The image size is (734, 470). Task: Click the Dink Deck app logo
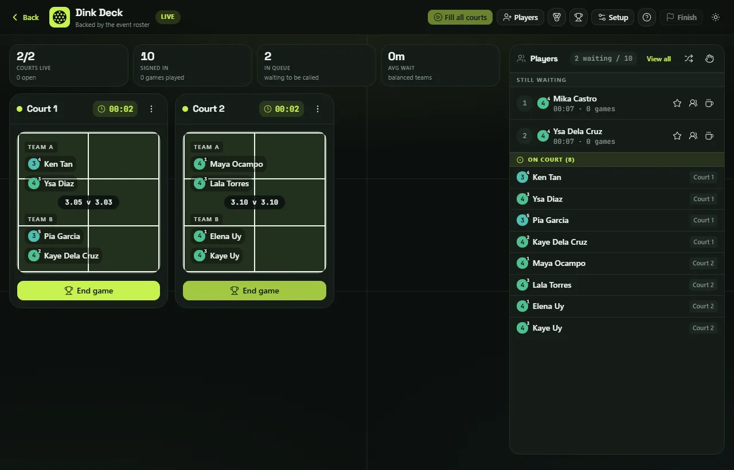tap(60, 17)
